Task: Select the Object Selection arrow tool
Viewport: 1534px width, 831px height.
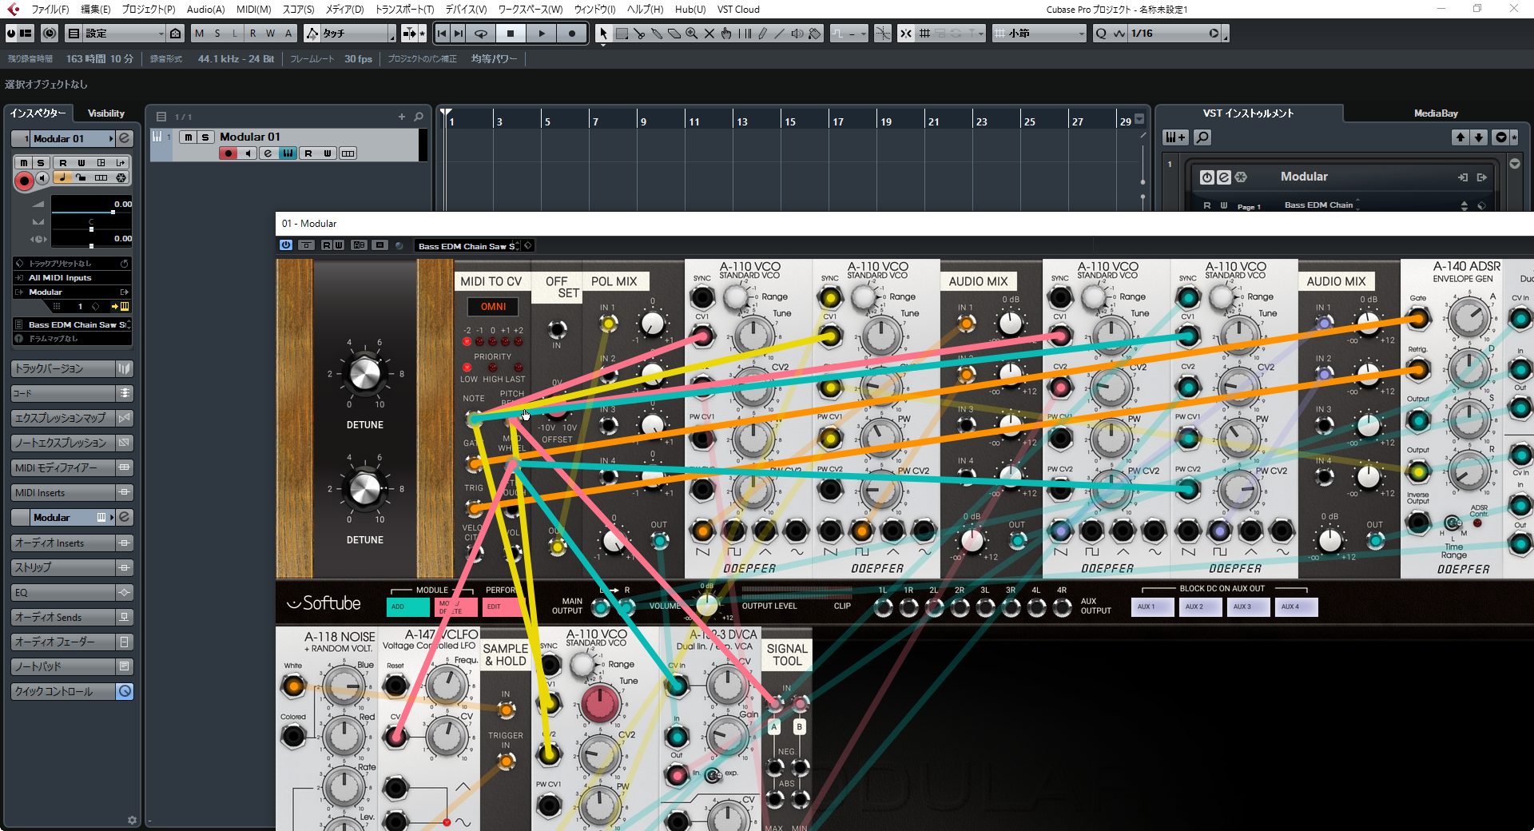Action: [x=603, y=34]
